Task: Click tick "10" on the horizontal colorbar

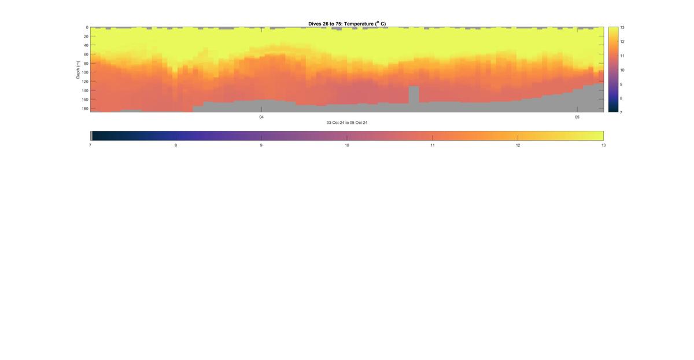Action: tap(347, 145)
